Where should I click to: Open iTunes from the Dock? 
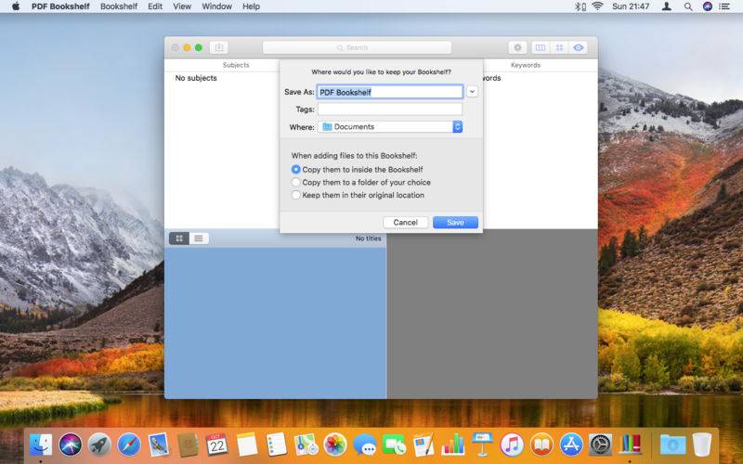(512, 445)
